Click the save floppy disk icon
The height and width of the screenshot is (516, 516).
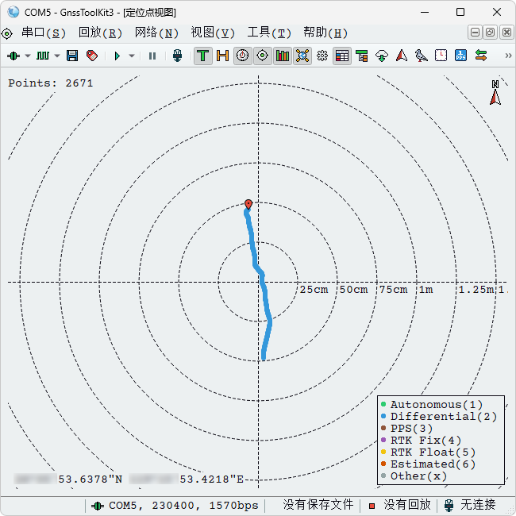pos(72,56)
